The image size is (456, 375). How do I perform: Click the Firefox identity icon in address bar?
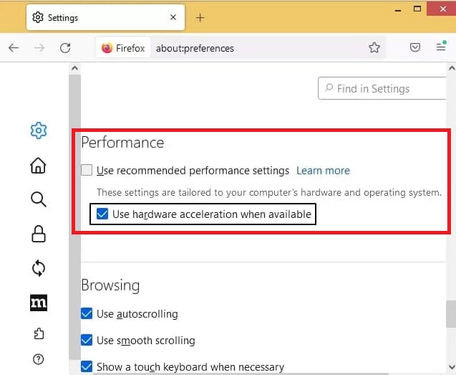tap(107, 48)
